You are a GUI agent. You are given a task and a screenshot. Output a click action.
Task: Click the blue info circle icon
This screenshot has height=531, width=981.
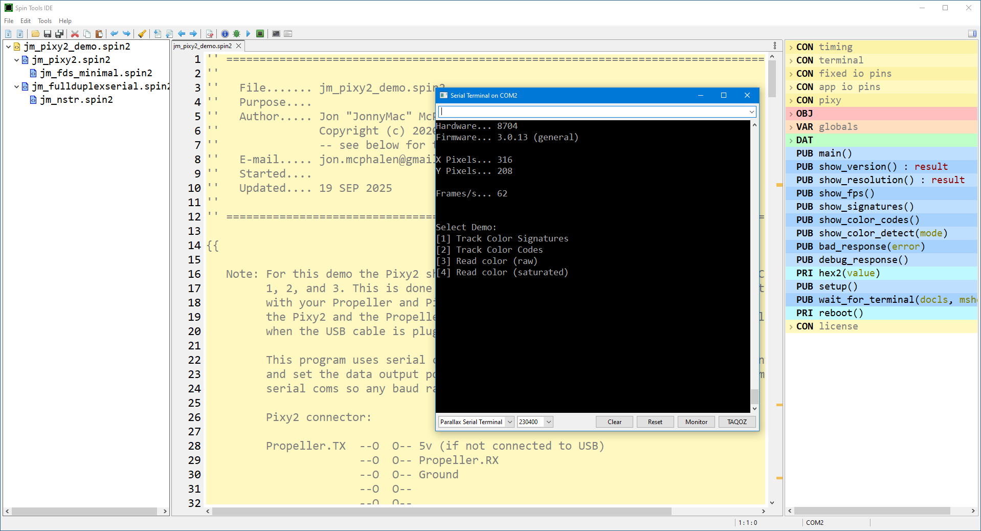pos(225,34)
